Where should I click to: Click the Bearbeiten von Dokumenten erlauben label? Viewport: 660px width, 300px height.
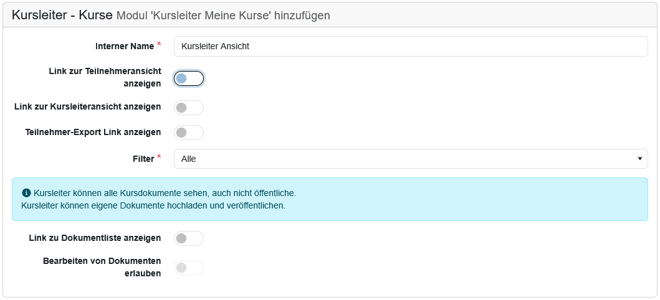[102, 266]
